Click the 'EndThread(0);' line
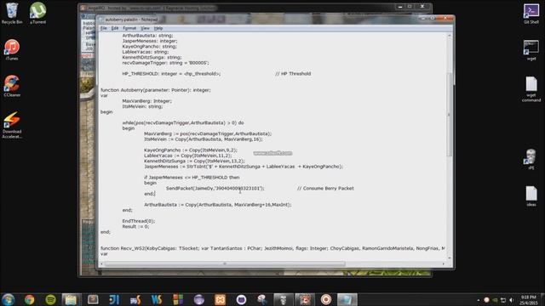Screen dimensions: 545x306 pyautogui.click(x=138, y=221)
